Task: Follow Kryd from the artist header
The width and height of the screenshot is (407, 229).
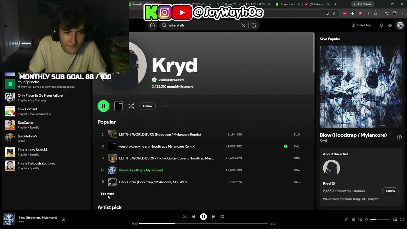Action: (x=148, y=106)
